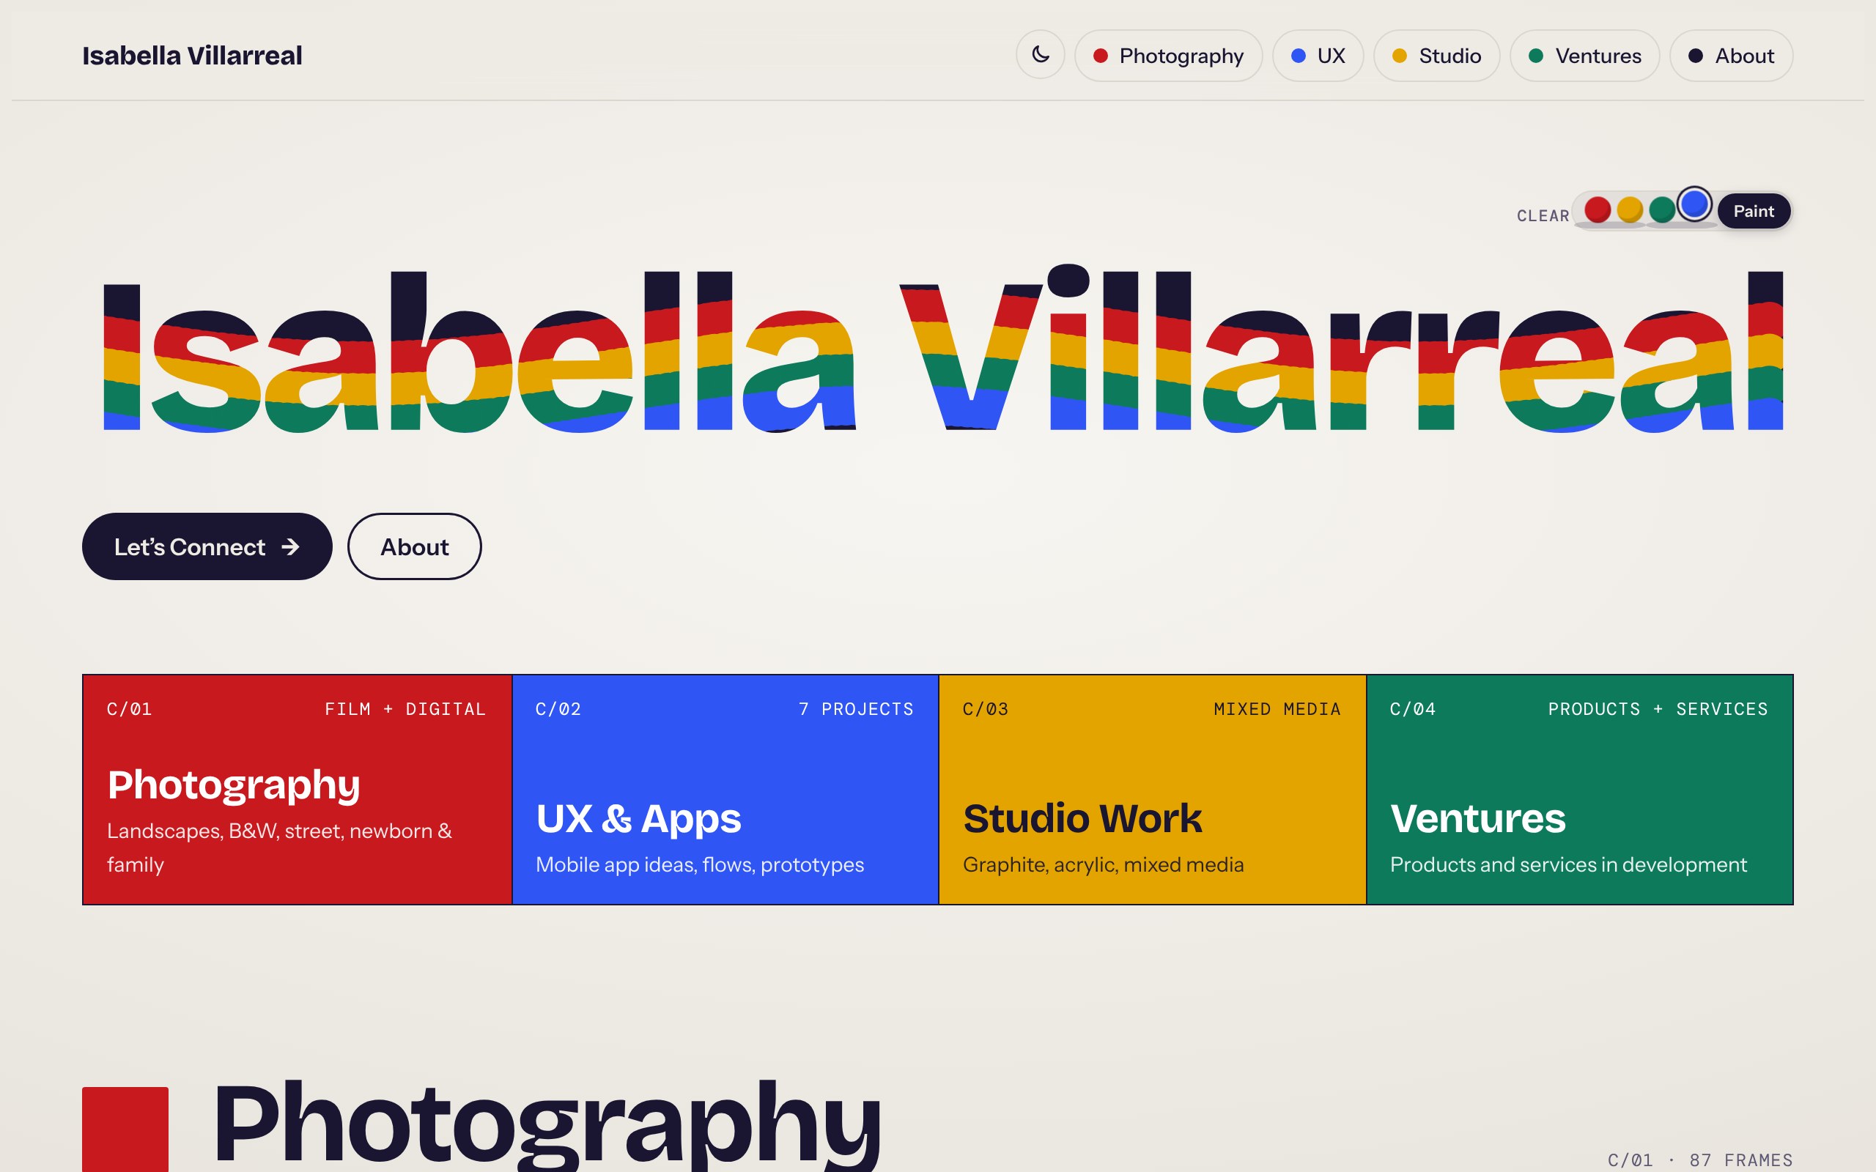Viewport: 1876px width, 1172px height.
Task: Open Studio from the navigation bar
Action: pos(1436,56)
